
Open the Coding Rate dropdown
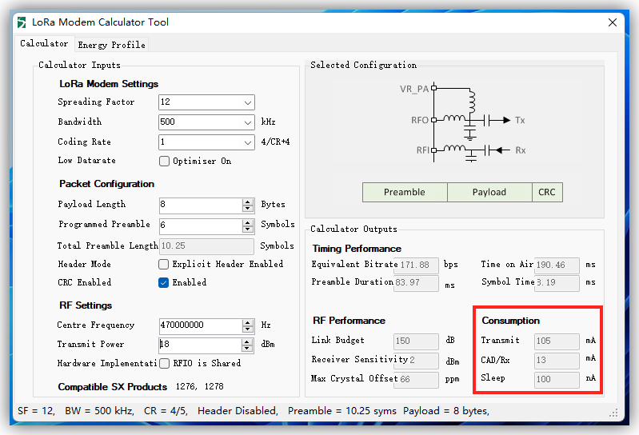pos(246,142)
